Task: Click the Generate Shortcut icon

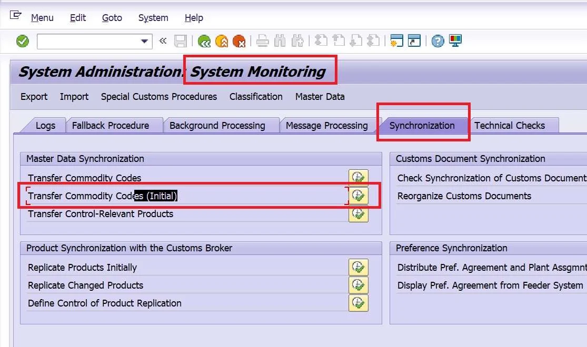Action: (414, 40)
